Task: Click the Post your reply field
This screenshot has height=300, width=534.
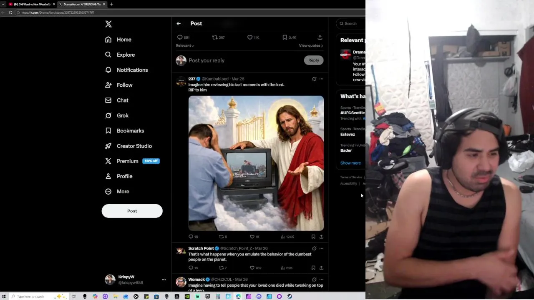Action: pyautogui.click(x=244, y=60)
